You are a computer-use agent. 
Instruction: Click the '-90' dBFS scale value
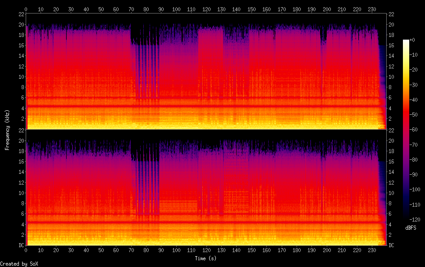pyautogui.click(x=414, y=174)
